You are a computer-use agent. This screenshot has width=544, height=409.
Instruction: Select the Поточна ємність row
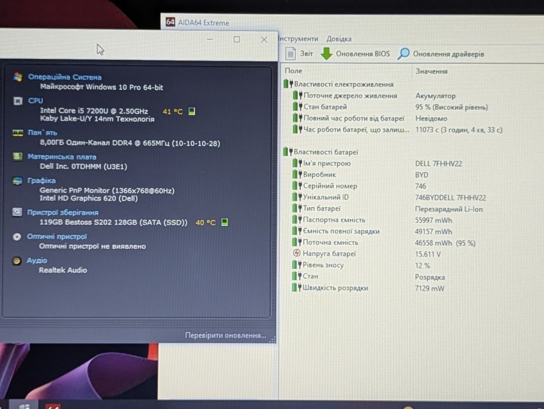pos(383,243)
